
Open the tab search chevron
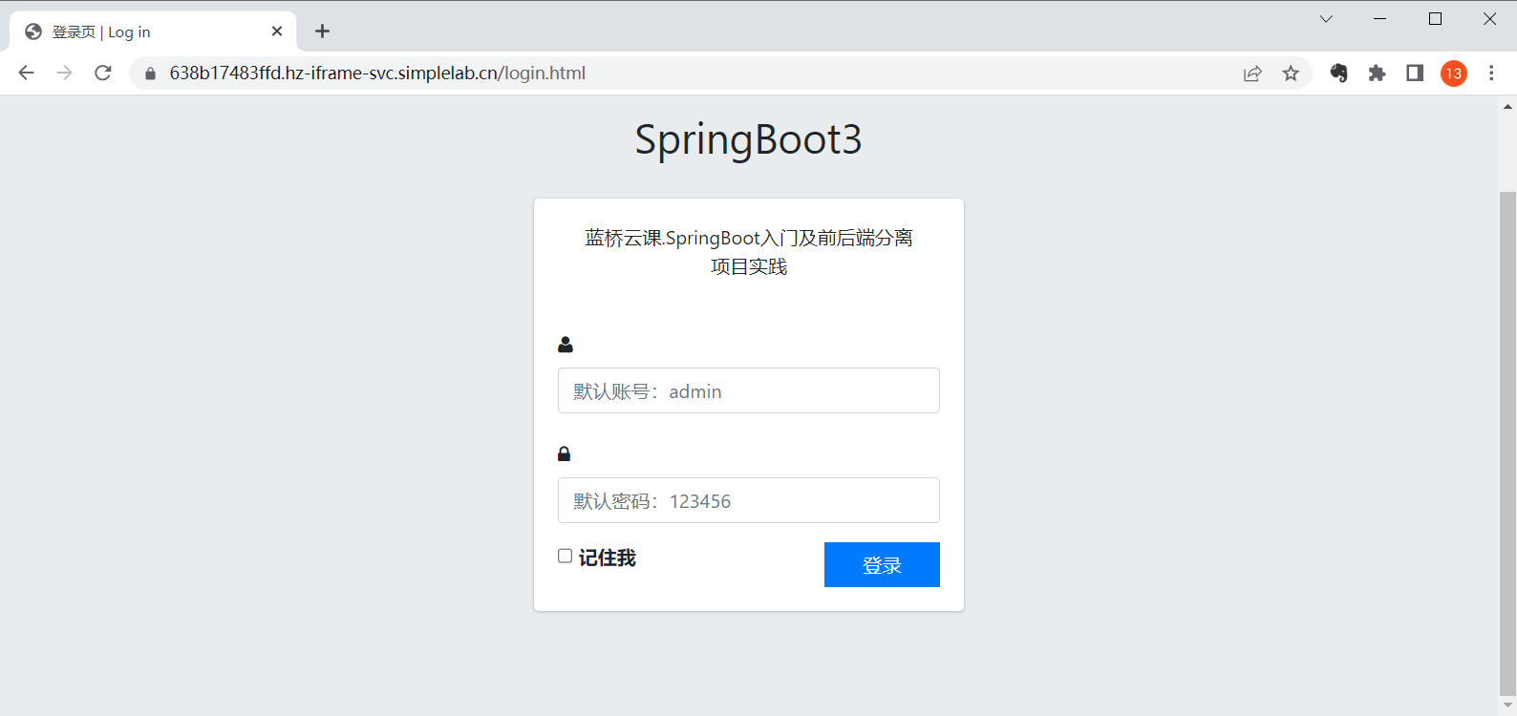(x=1326, y=19)
